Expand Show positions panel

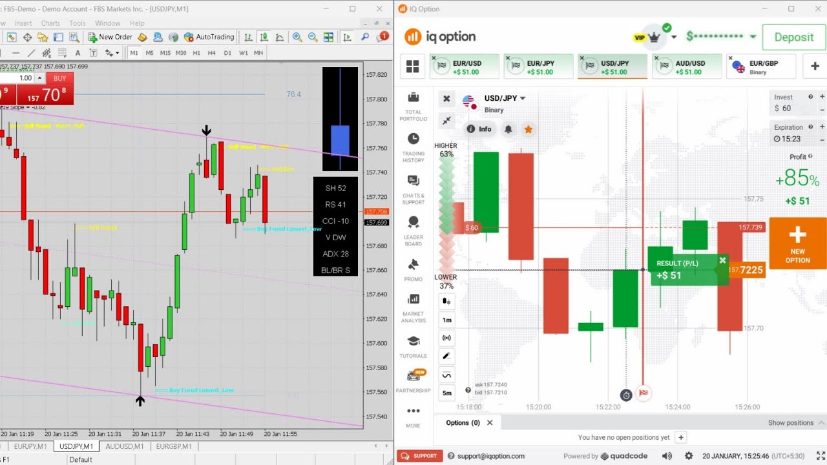tap(796, 423)
